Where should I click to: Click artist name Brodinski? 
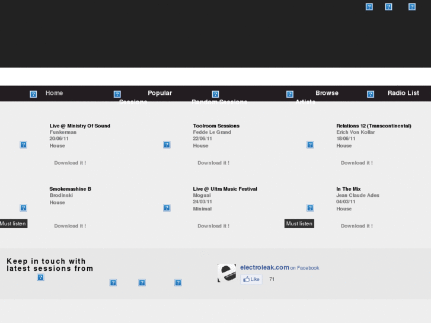click(x=61, y=195)
